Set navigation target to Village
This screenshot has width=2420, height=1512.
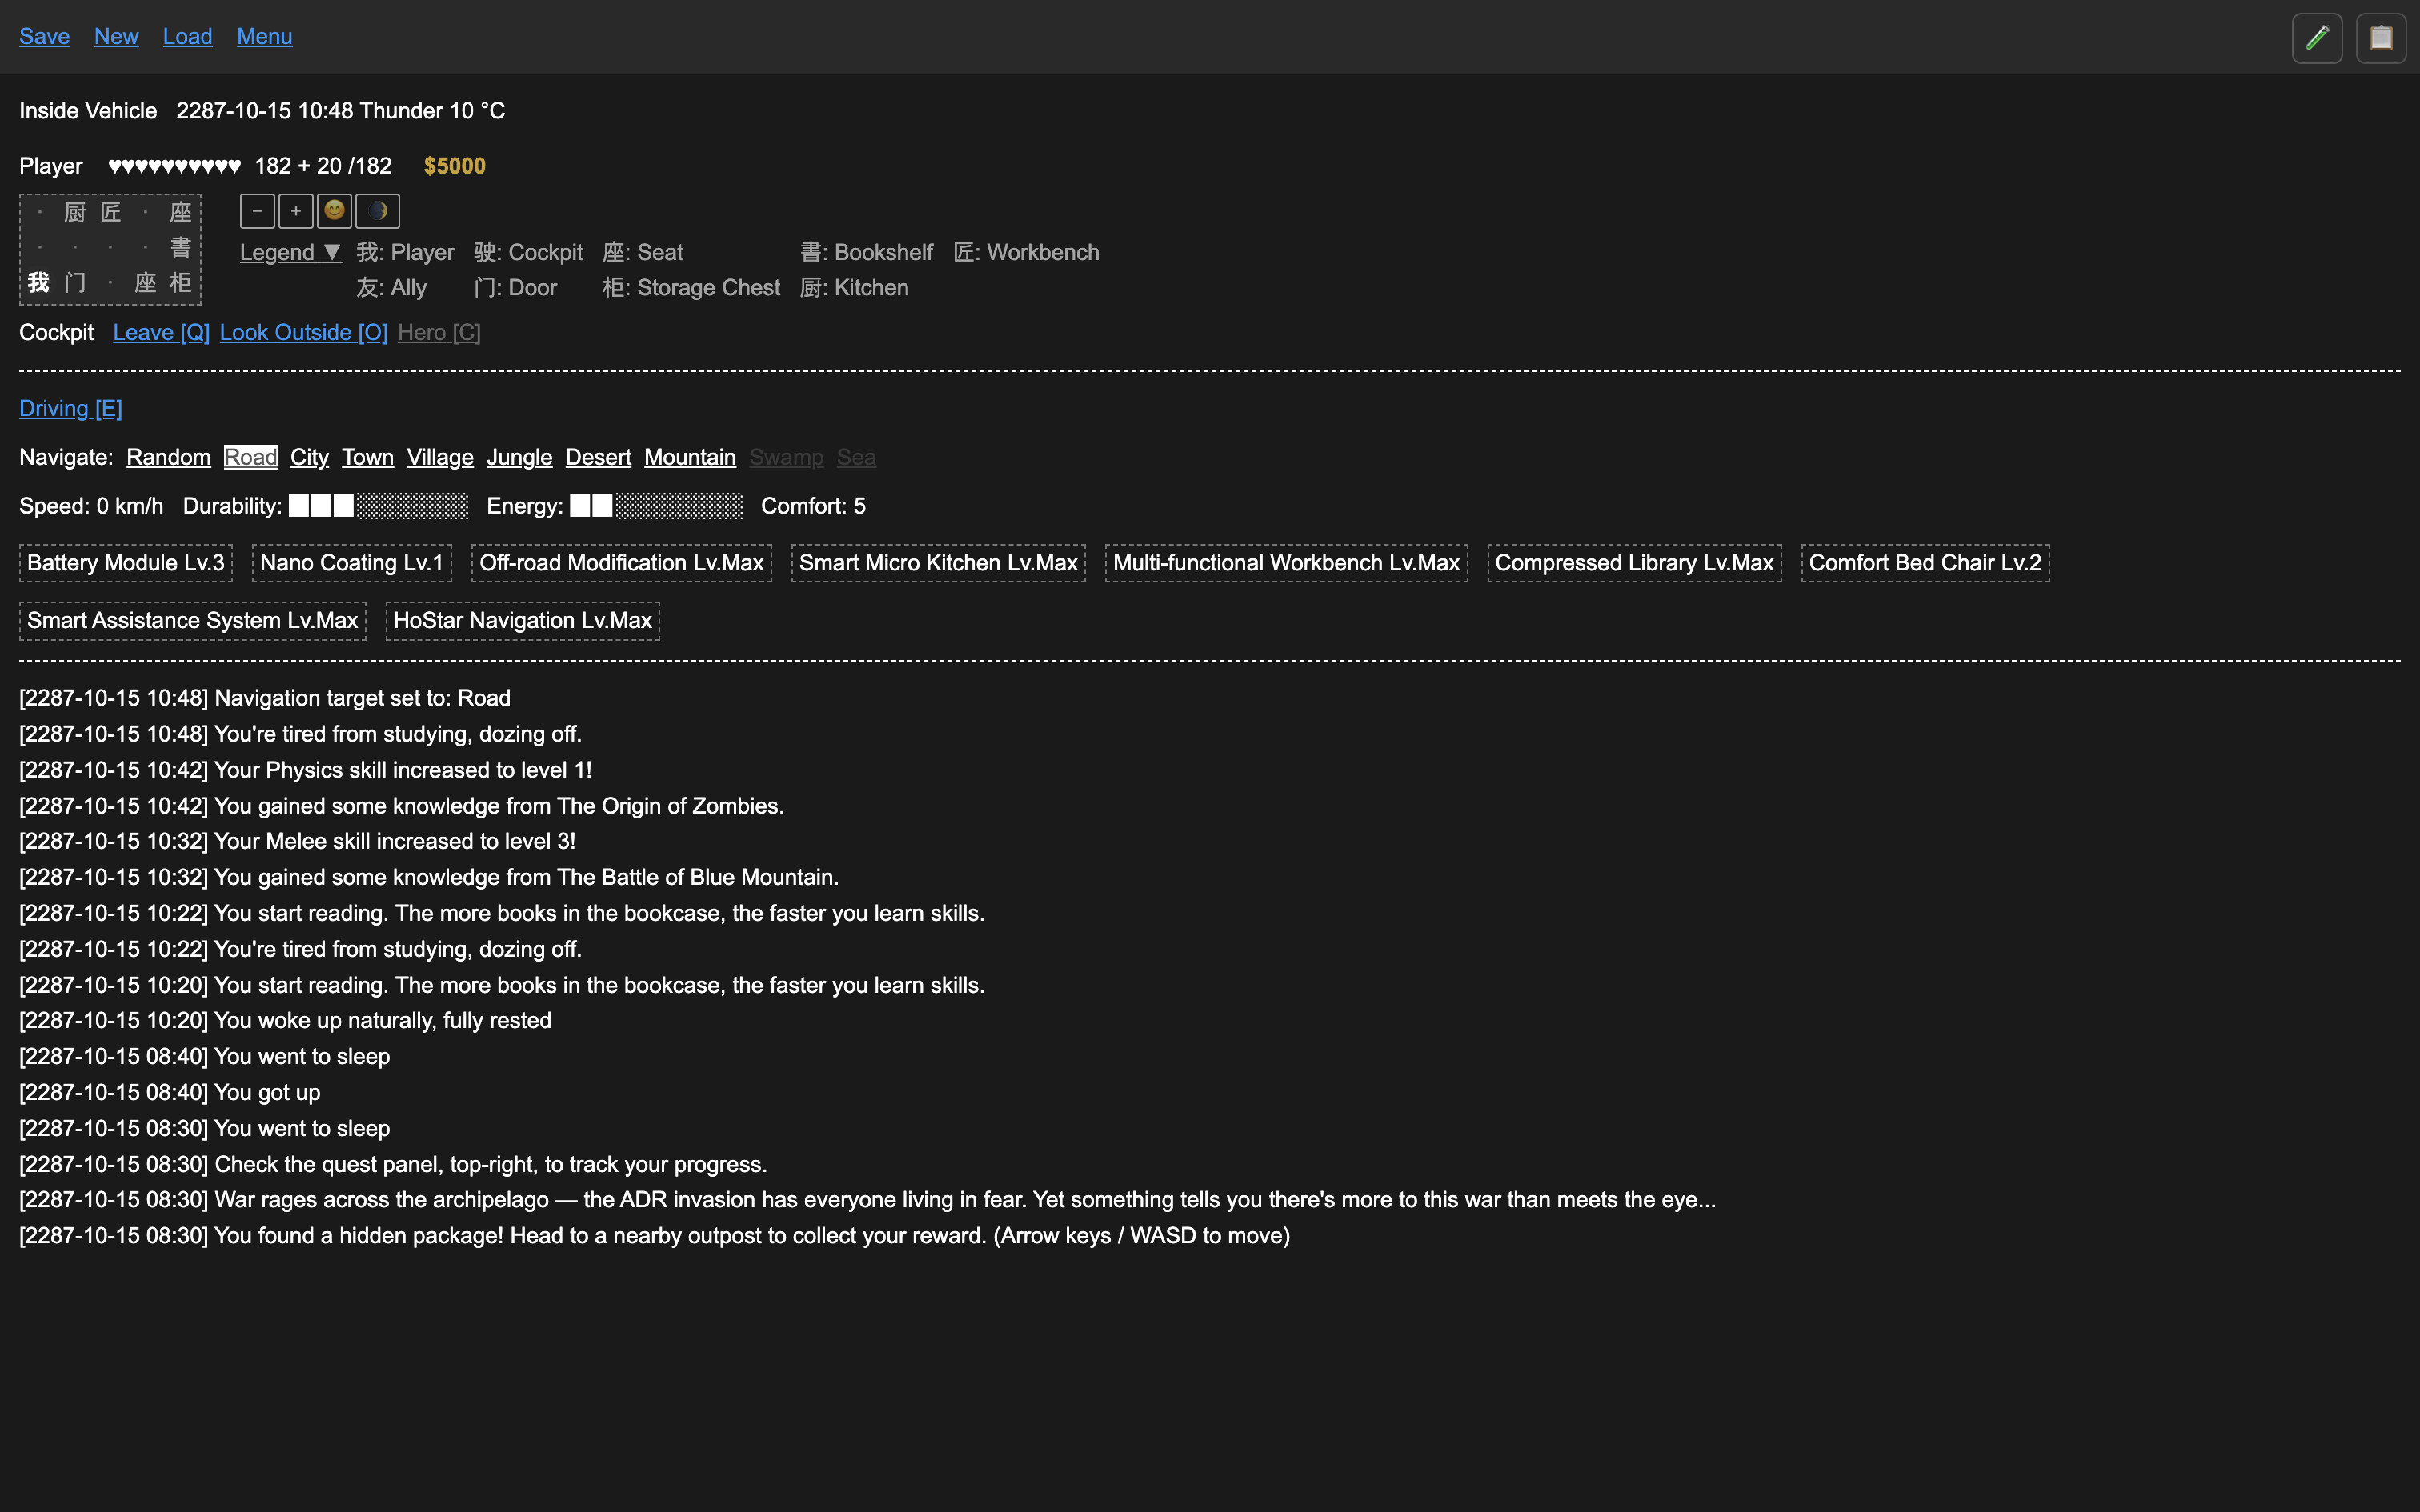click(x=440, y=457)
